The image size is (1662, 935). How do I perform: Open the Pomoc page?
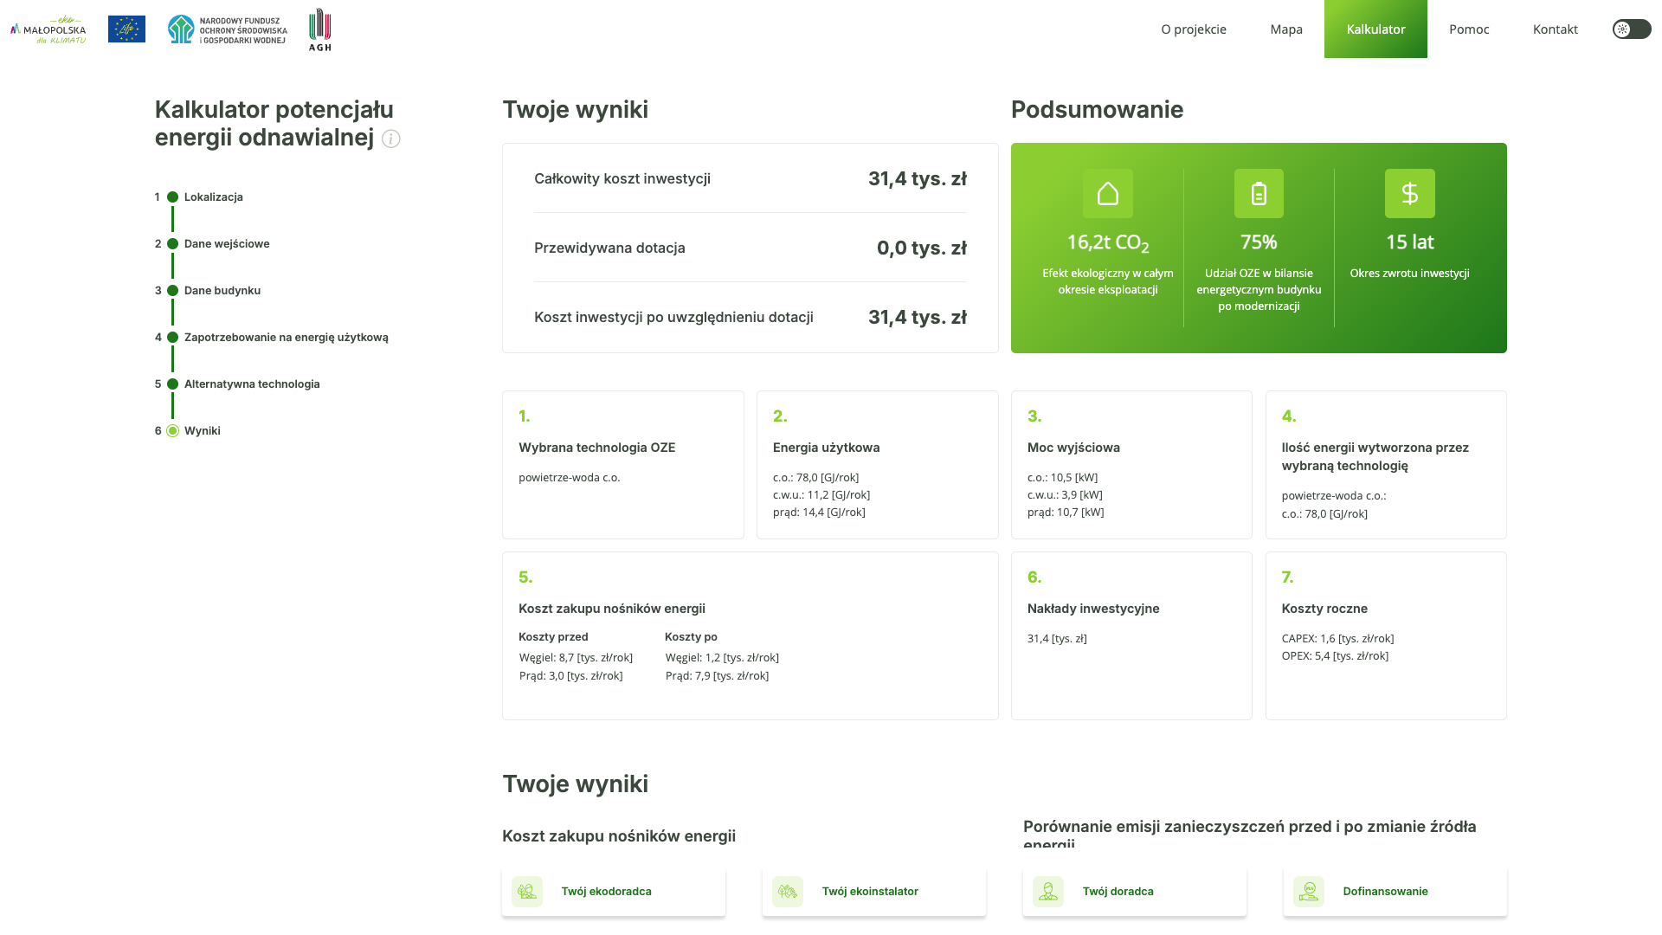pyautogui.click(x=1469, y=29)
